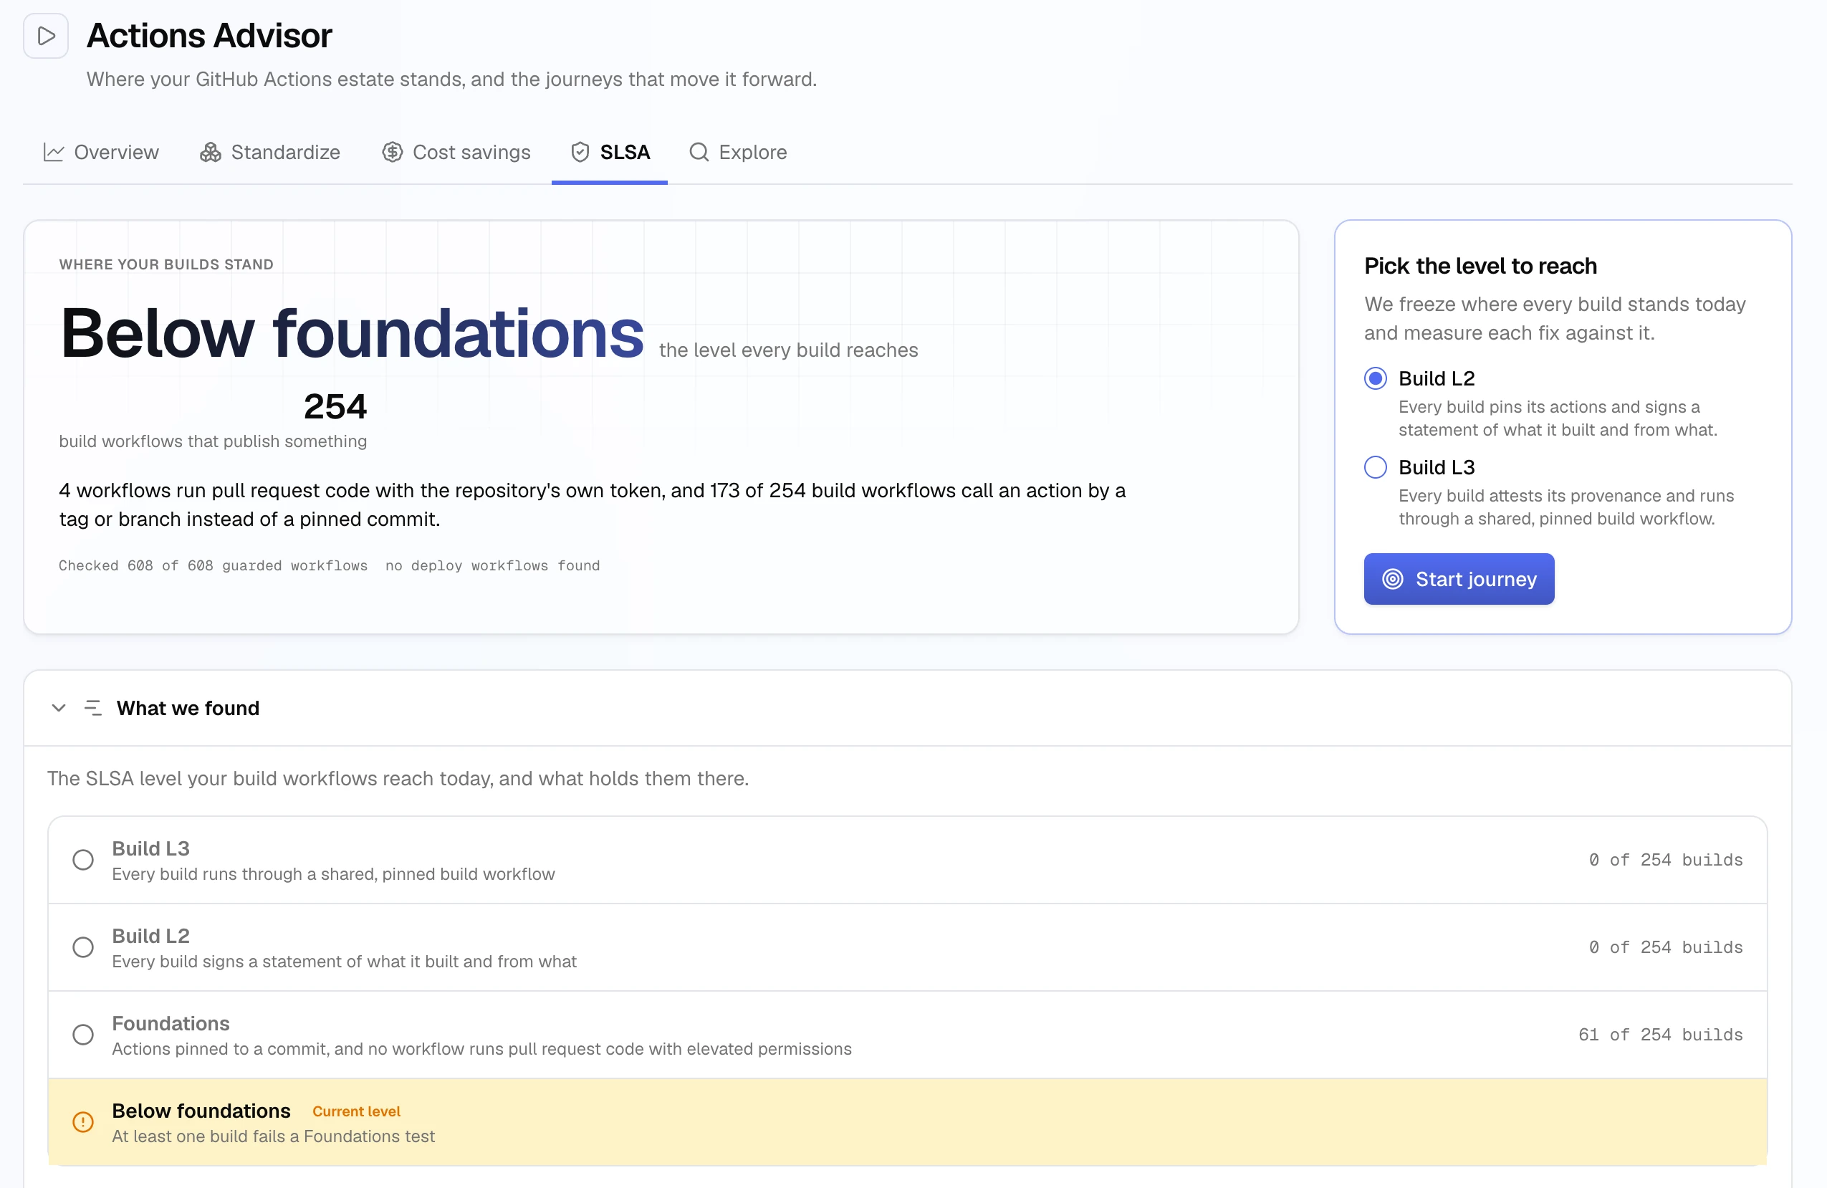
Task: Click the 'Pick the level to reach' heading
Action: pyautogui.click(x=1480, y=266)
